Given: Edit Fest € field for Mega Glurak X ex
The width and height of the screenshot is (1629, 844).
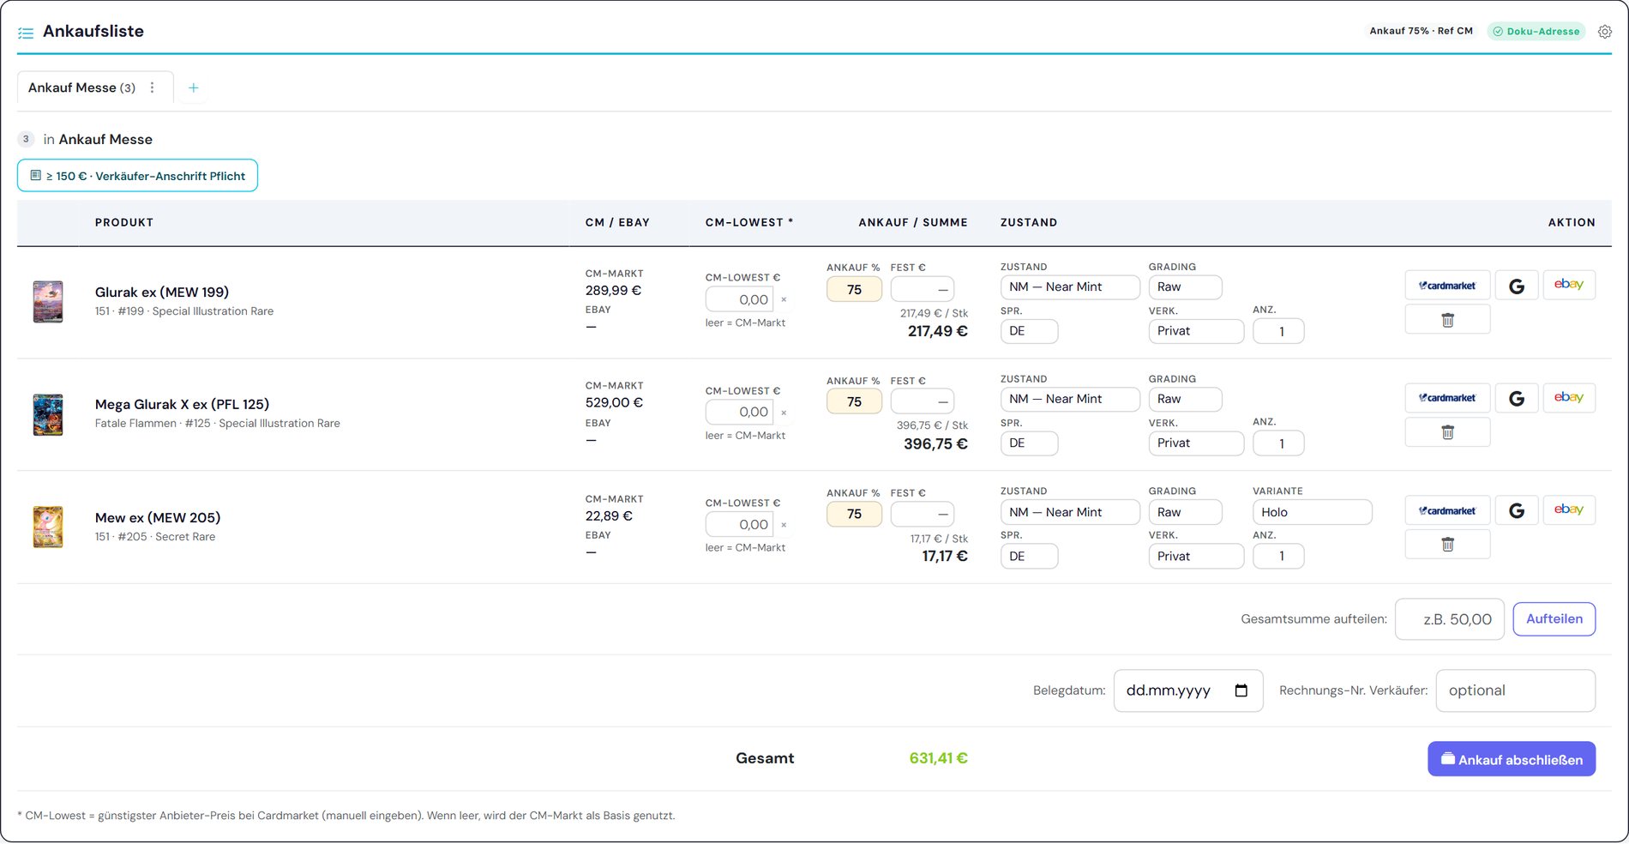Looking at the screenshot, I should [923, 401].
